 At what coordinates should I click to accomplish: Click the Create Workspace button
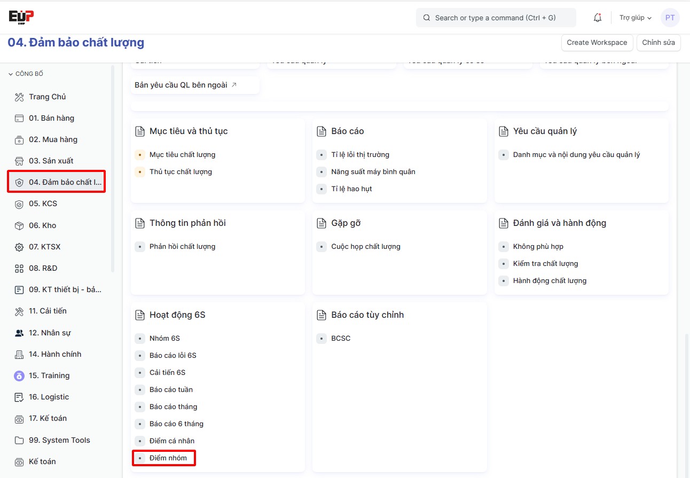[x=597, y=43]
